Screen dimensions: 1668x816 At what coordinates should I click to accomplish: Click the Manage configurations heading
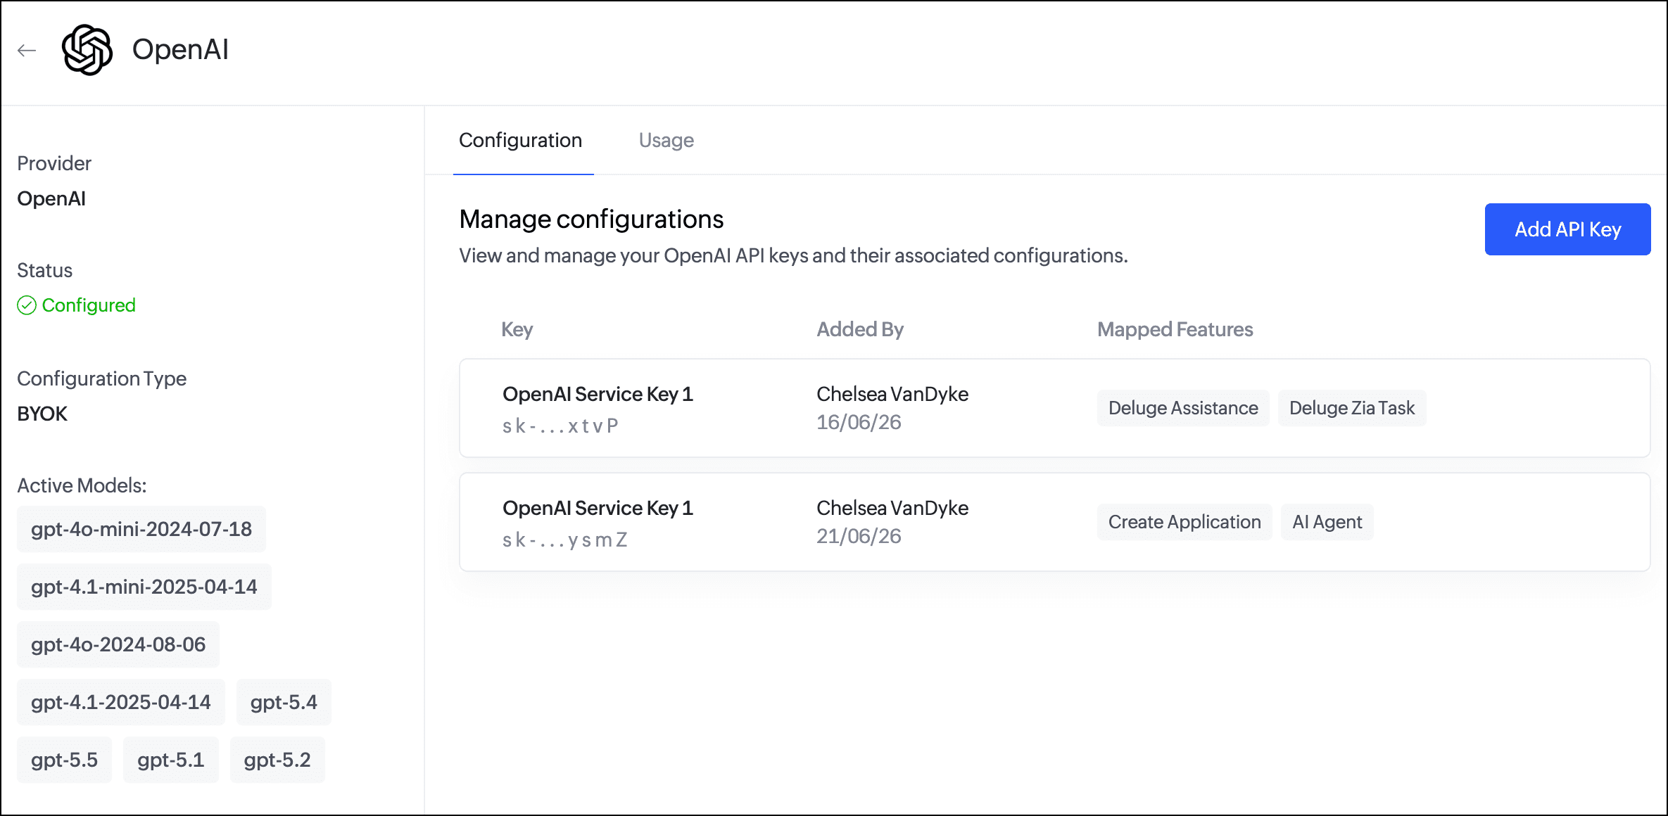point(591,219)
